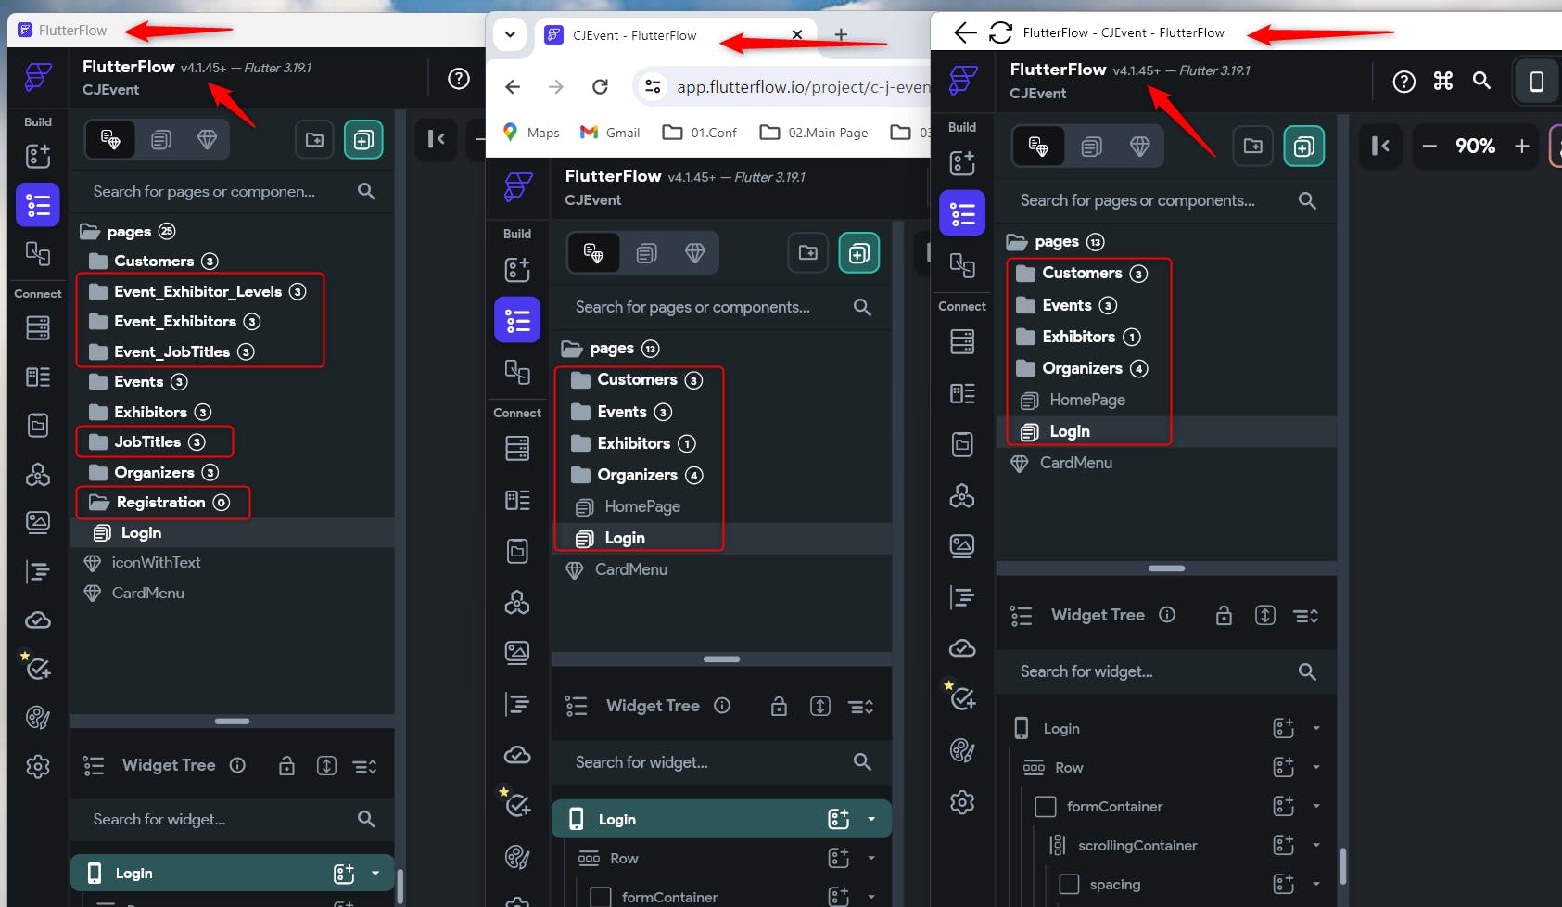Collapse the pages root folder in middle window
1562x907 pixels.
pos(612,349)
